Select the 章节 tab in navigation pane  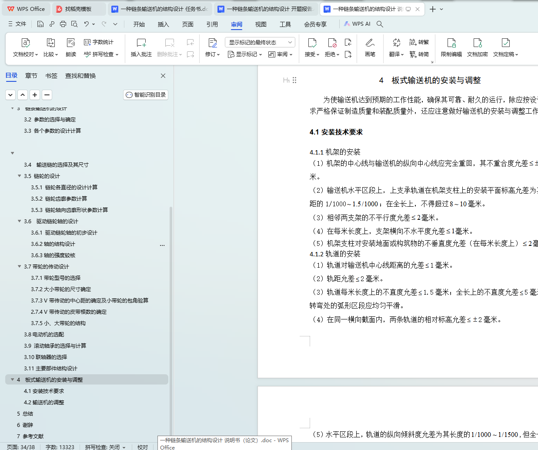coord(31,76)
